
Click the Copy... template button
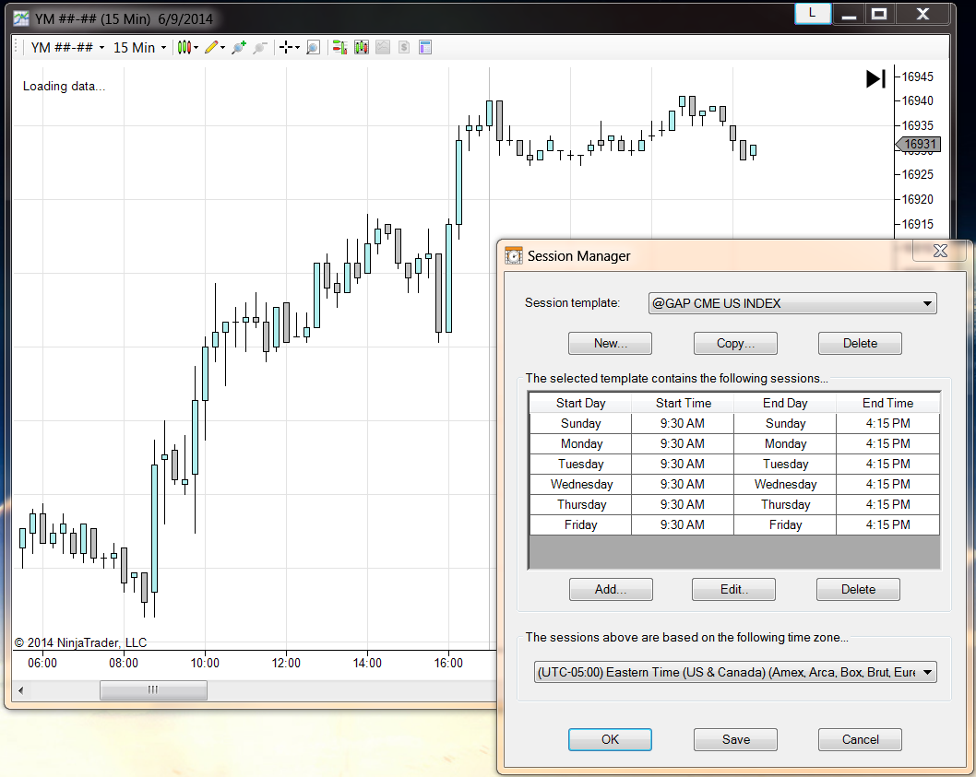735,344
